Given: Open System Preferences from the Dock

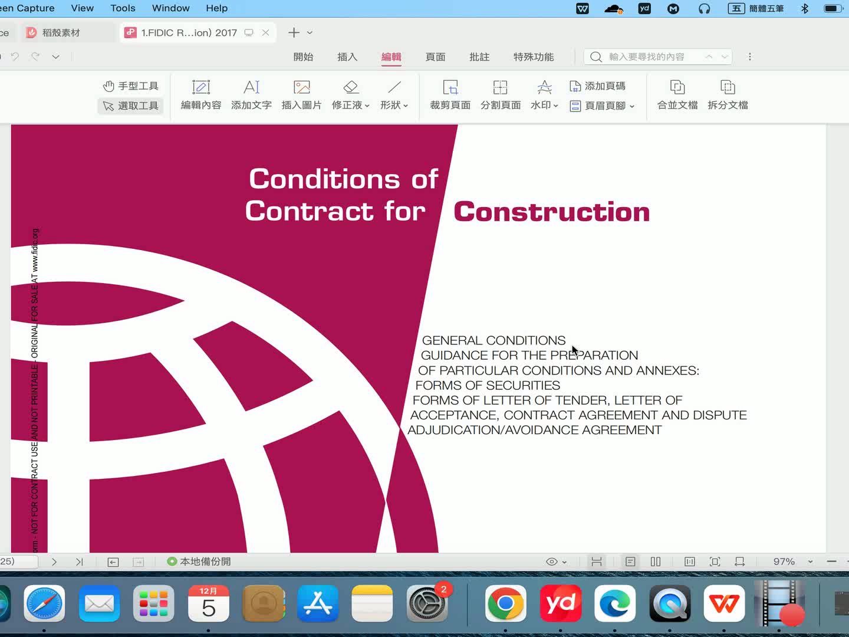Looking at the screenshot, I should 427,603.
